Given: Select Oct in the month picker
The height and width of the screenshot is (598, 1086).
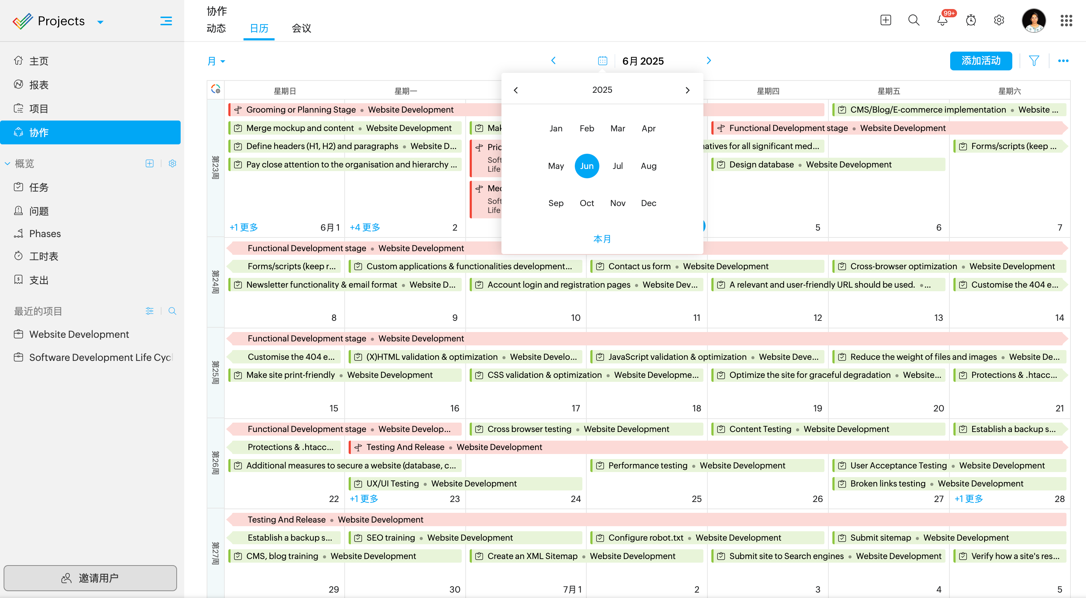Looking at the screenshot, I should click(586, 203).
